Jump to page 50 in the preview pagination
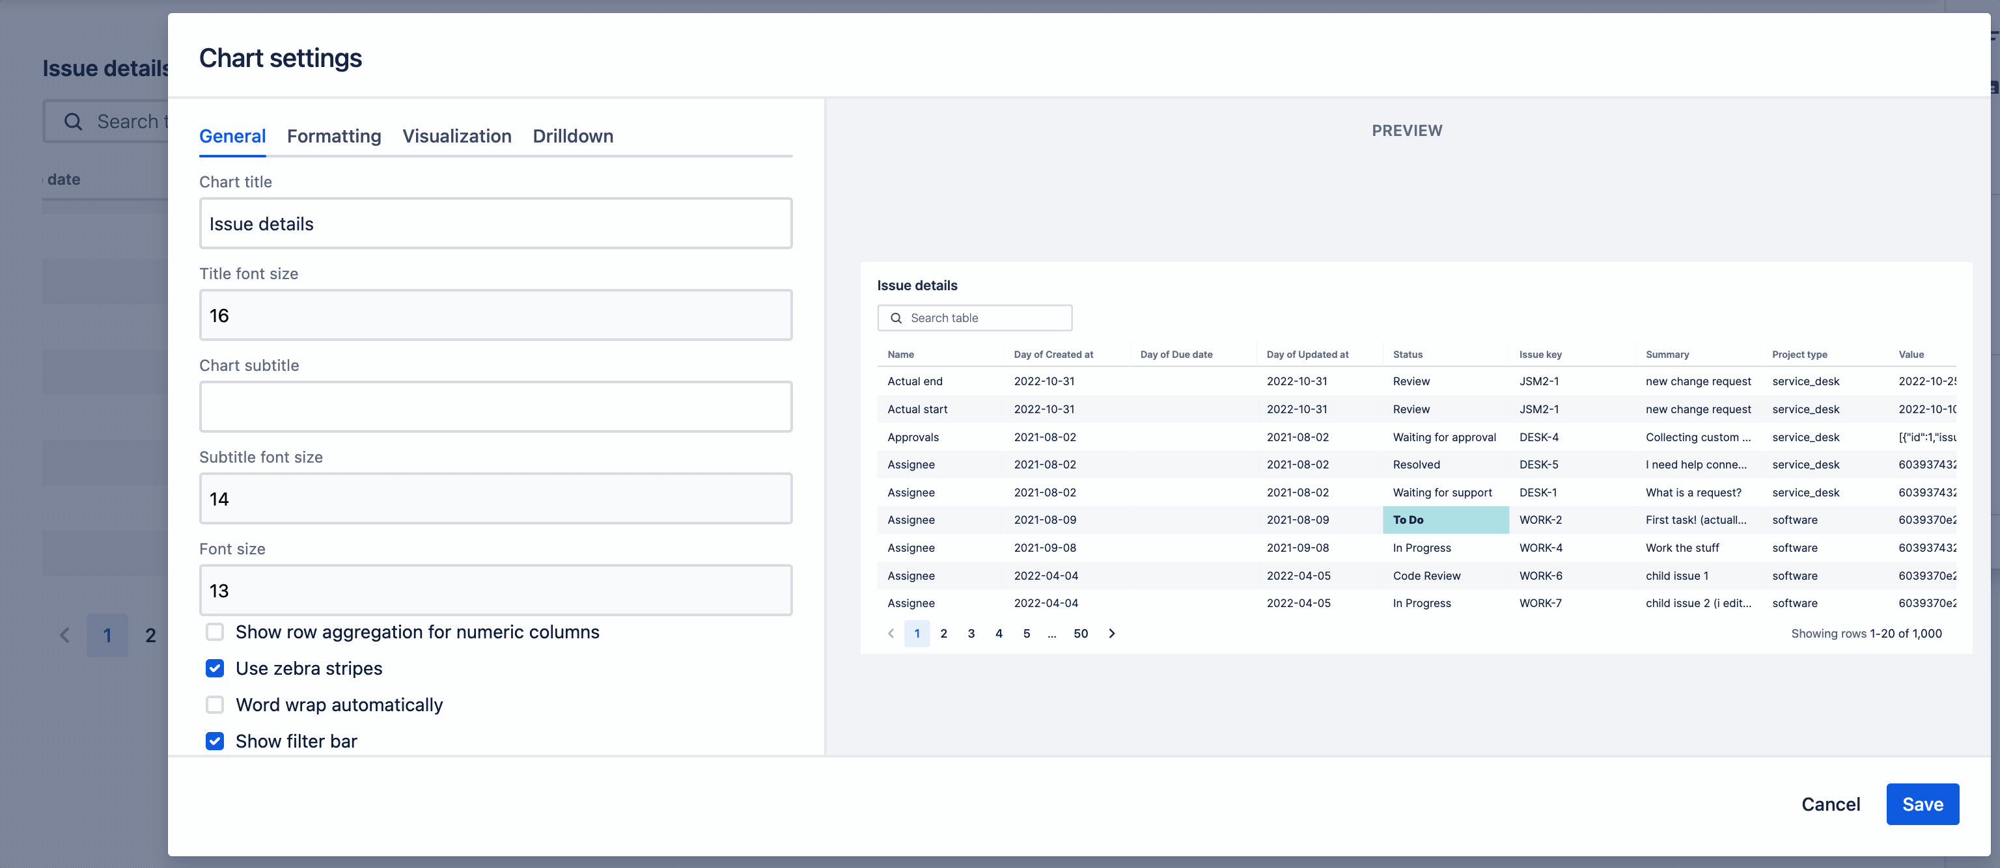The width and height of the screenshot is (2000, 868). click(1081, 633)
